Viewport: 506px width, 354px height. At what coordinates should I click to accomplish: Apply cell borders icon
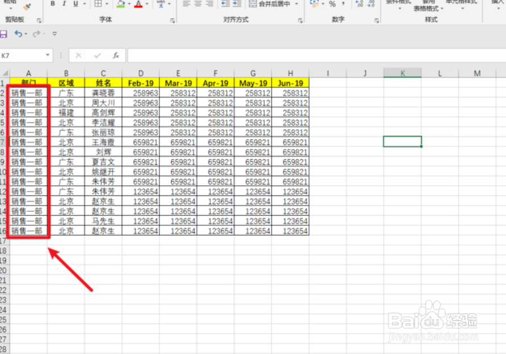(98, 3)
